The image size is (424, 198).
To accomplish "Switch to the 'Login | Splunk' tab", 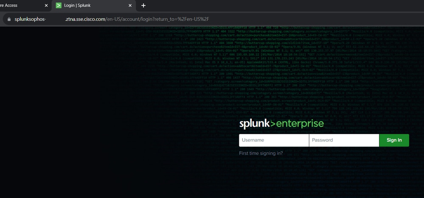I will 93,6.
